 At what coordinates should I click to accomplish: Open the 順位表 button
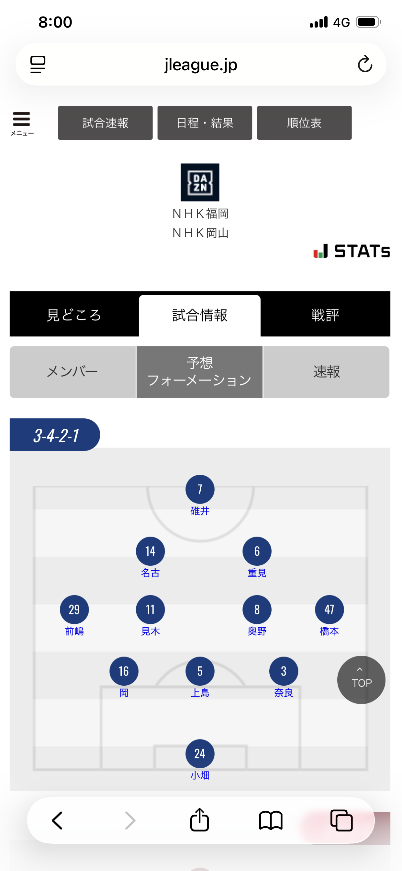(304, 123)
